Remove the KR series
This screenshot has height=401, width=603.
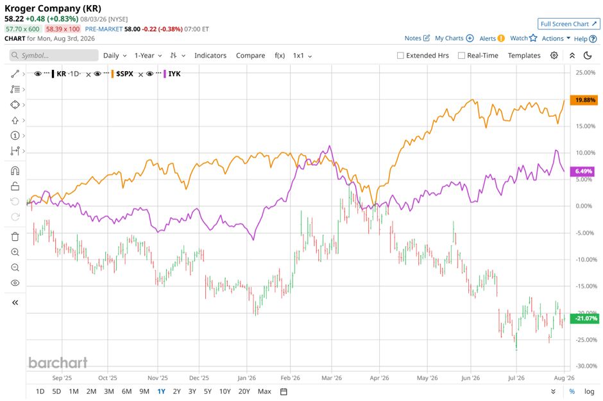[89, 74]
